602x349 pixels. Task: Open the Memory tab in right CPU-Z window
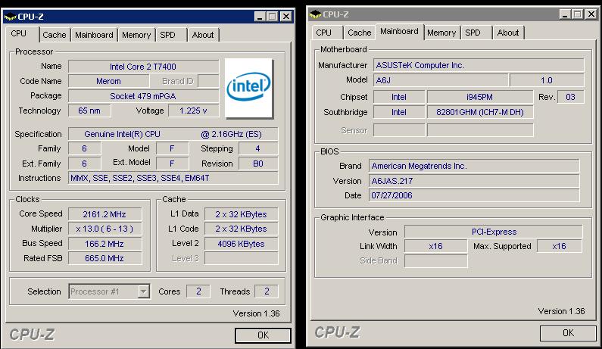pyautogui.click(x=441, y=33)
